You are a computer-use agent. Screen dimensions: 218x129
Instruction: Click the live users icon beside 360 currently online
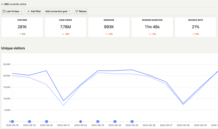[x=2, y=4]
